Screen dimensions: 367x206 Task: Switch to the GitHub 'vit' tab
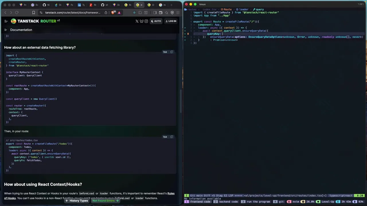coord(105,5)
